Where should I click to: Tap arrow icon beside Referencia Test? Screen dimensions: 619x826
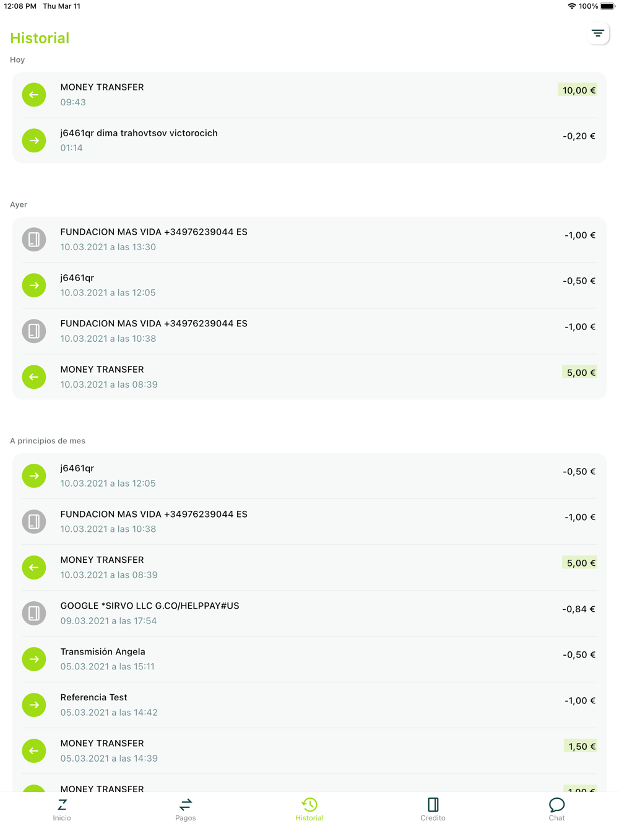click(x=34, y=705)
